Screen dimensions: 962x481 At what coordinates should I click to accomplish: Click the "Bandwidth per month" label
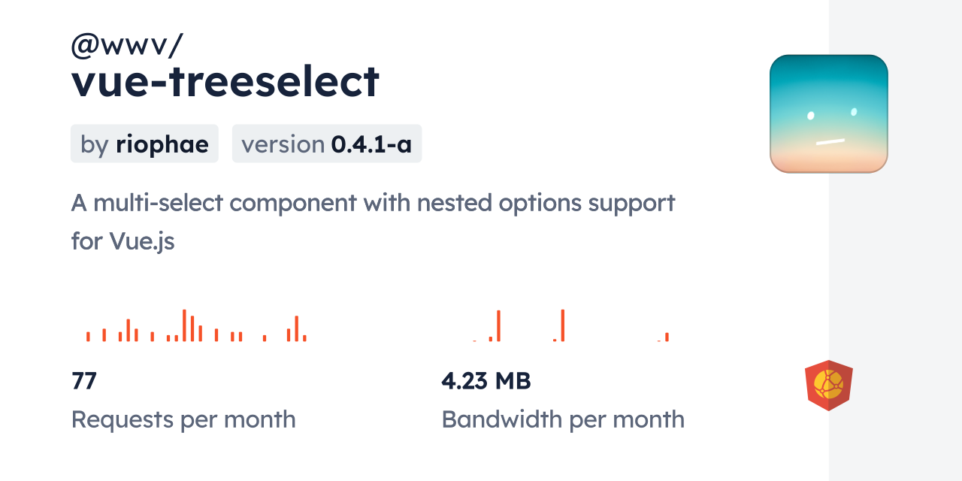point(563,419)
